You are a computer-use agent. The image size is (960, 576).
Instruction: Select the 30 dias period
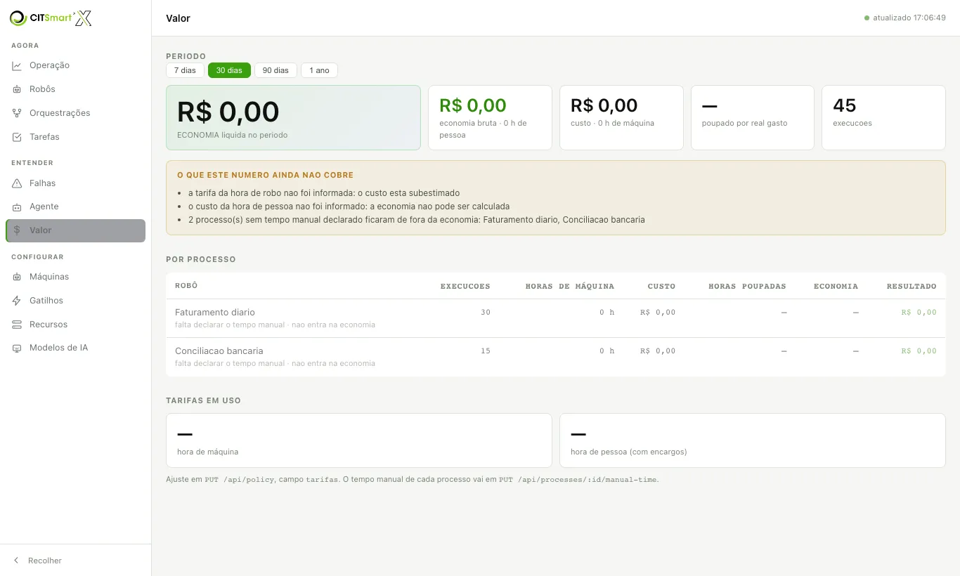point(229,70)
